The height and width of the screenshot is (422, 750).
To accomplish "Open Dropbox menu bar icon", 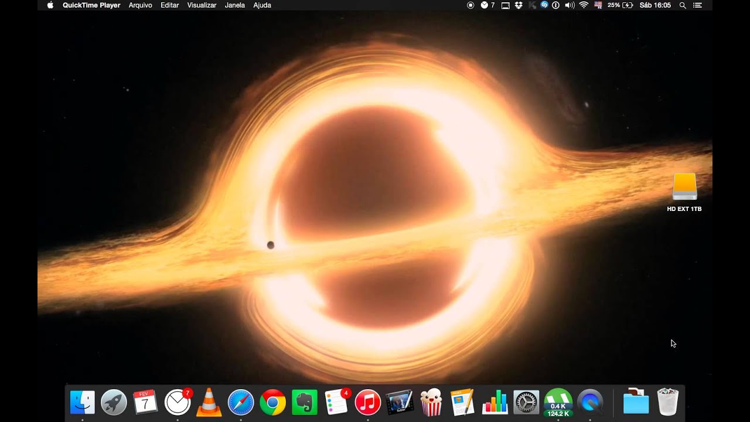I will pyautogui.click(x=519, y=5).
